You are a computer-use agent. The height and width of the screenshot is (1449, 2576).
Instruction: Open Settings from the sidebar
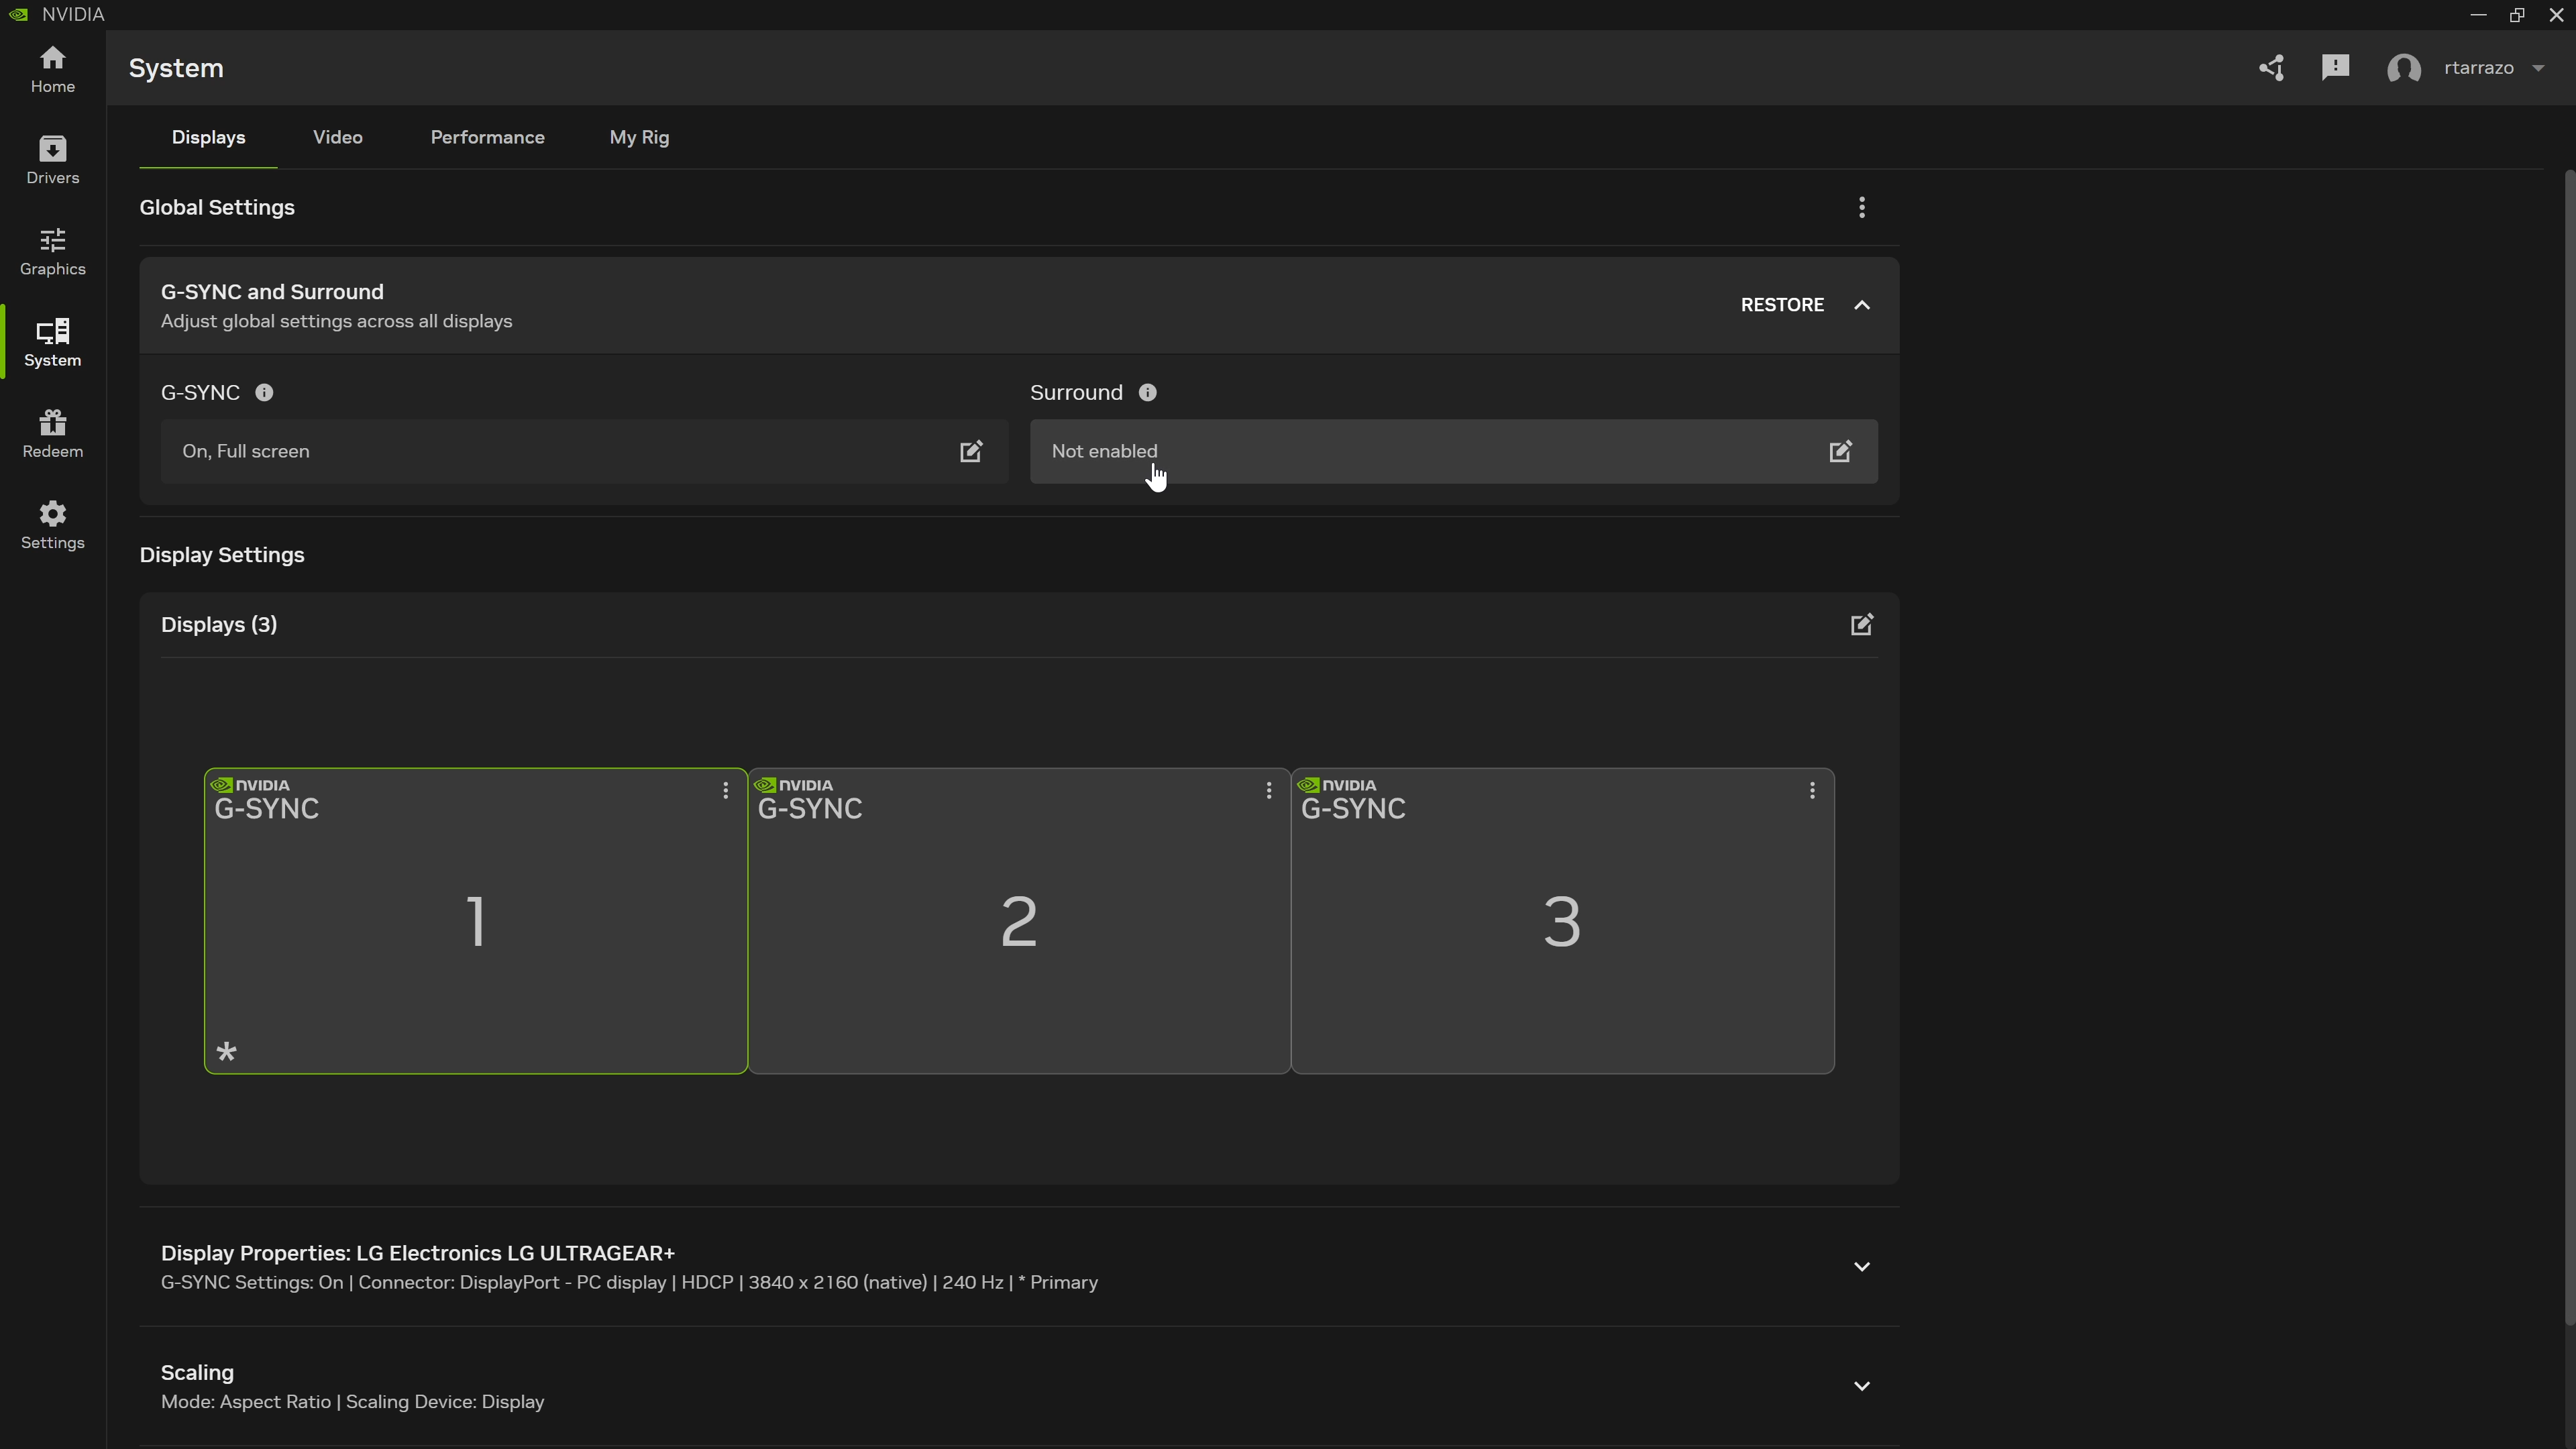tap(52, 524)
